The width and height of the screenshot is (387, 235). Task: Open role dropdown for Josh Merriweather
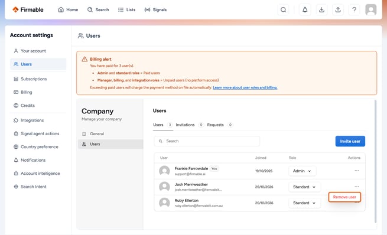point(304,187)
